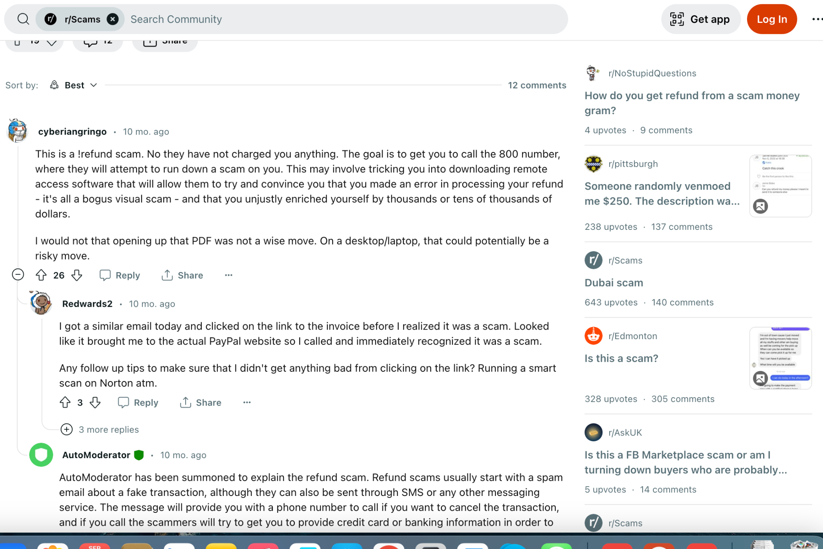
Task: Click the collapse thread toggle on cyberiangringo
Action: pyautogui.click(x=17, y=274)
